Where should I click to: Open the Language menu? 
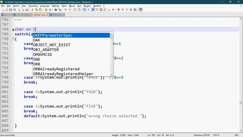[x=44, y=6]
